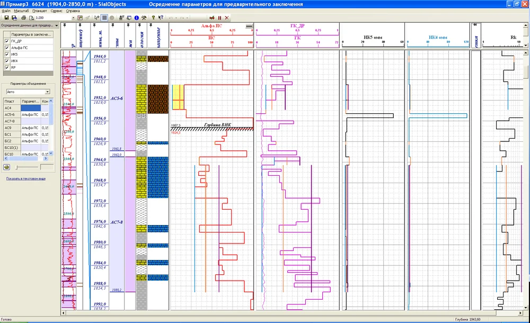Toggle the Альфа ПС checkbox
This screenshot has width=530, height=323.
click(x=7, y=48)
